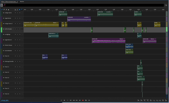Arm Track 10 for recording
This screenshot has width=169, height=103.
coord(20,56)
